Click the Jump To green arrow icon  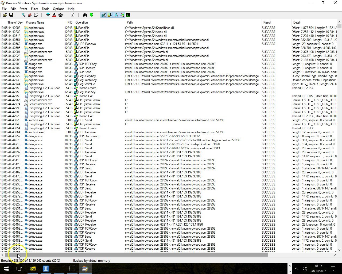(x=92, y=15)
